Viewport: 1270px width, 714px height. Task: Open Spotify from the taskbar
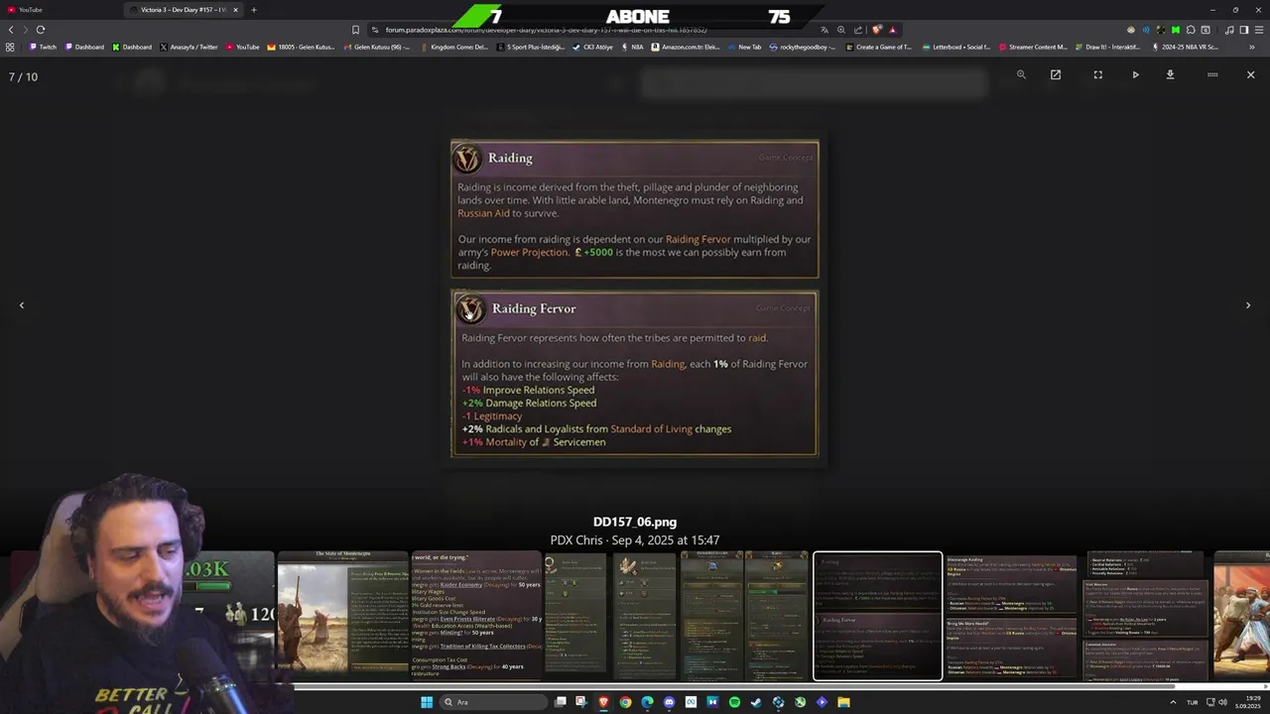click(x=734, y=702)
